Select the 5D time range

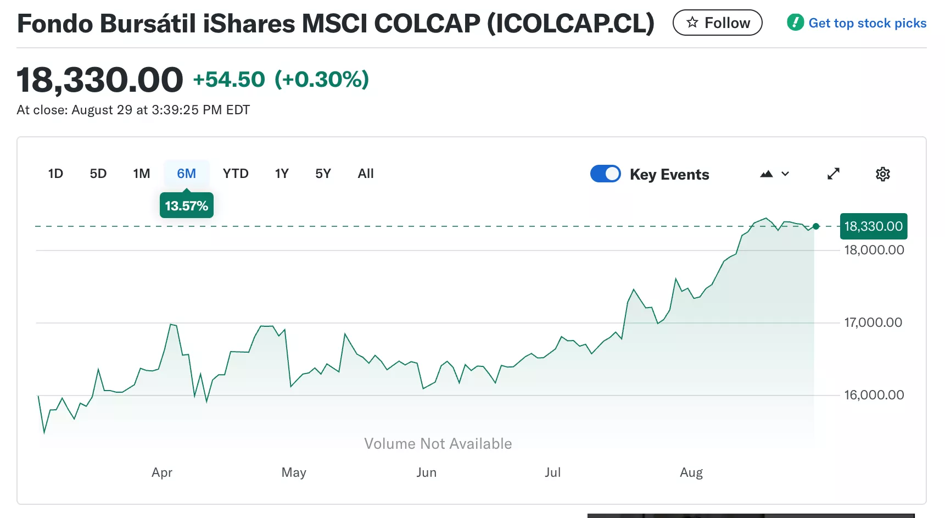pyautogui.click(x=98, y=174)
